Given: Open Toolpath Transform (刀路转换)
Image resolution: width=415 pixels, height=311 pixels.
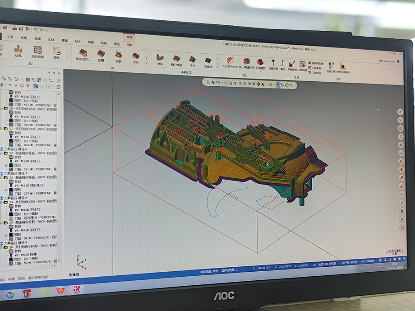Looking at the screenshot, I should click(302, 66).
